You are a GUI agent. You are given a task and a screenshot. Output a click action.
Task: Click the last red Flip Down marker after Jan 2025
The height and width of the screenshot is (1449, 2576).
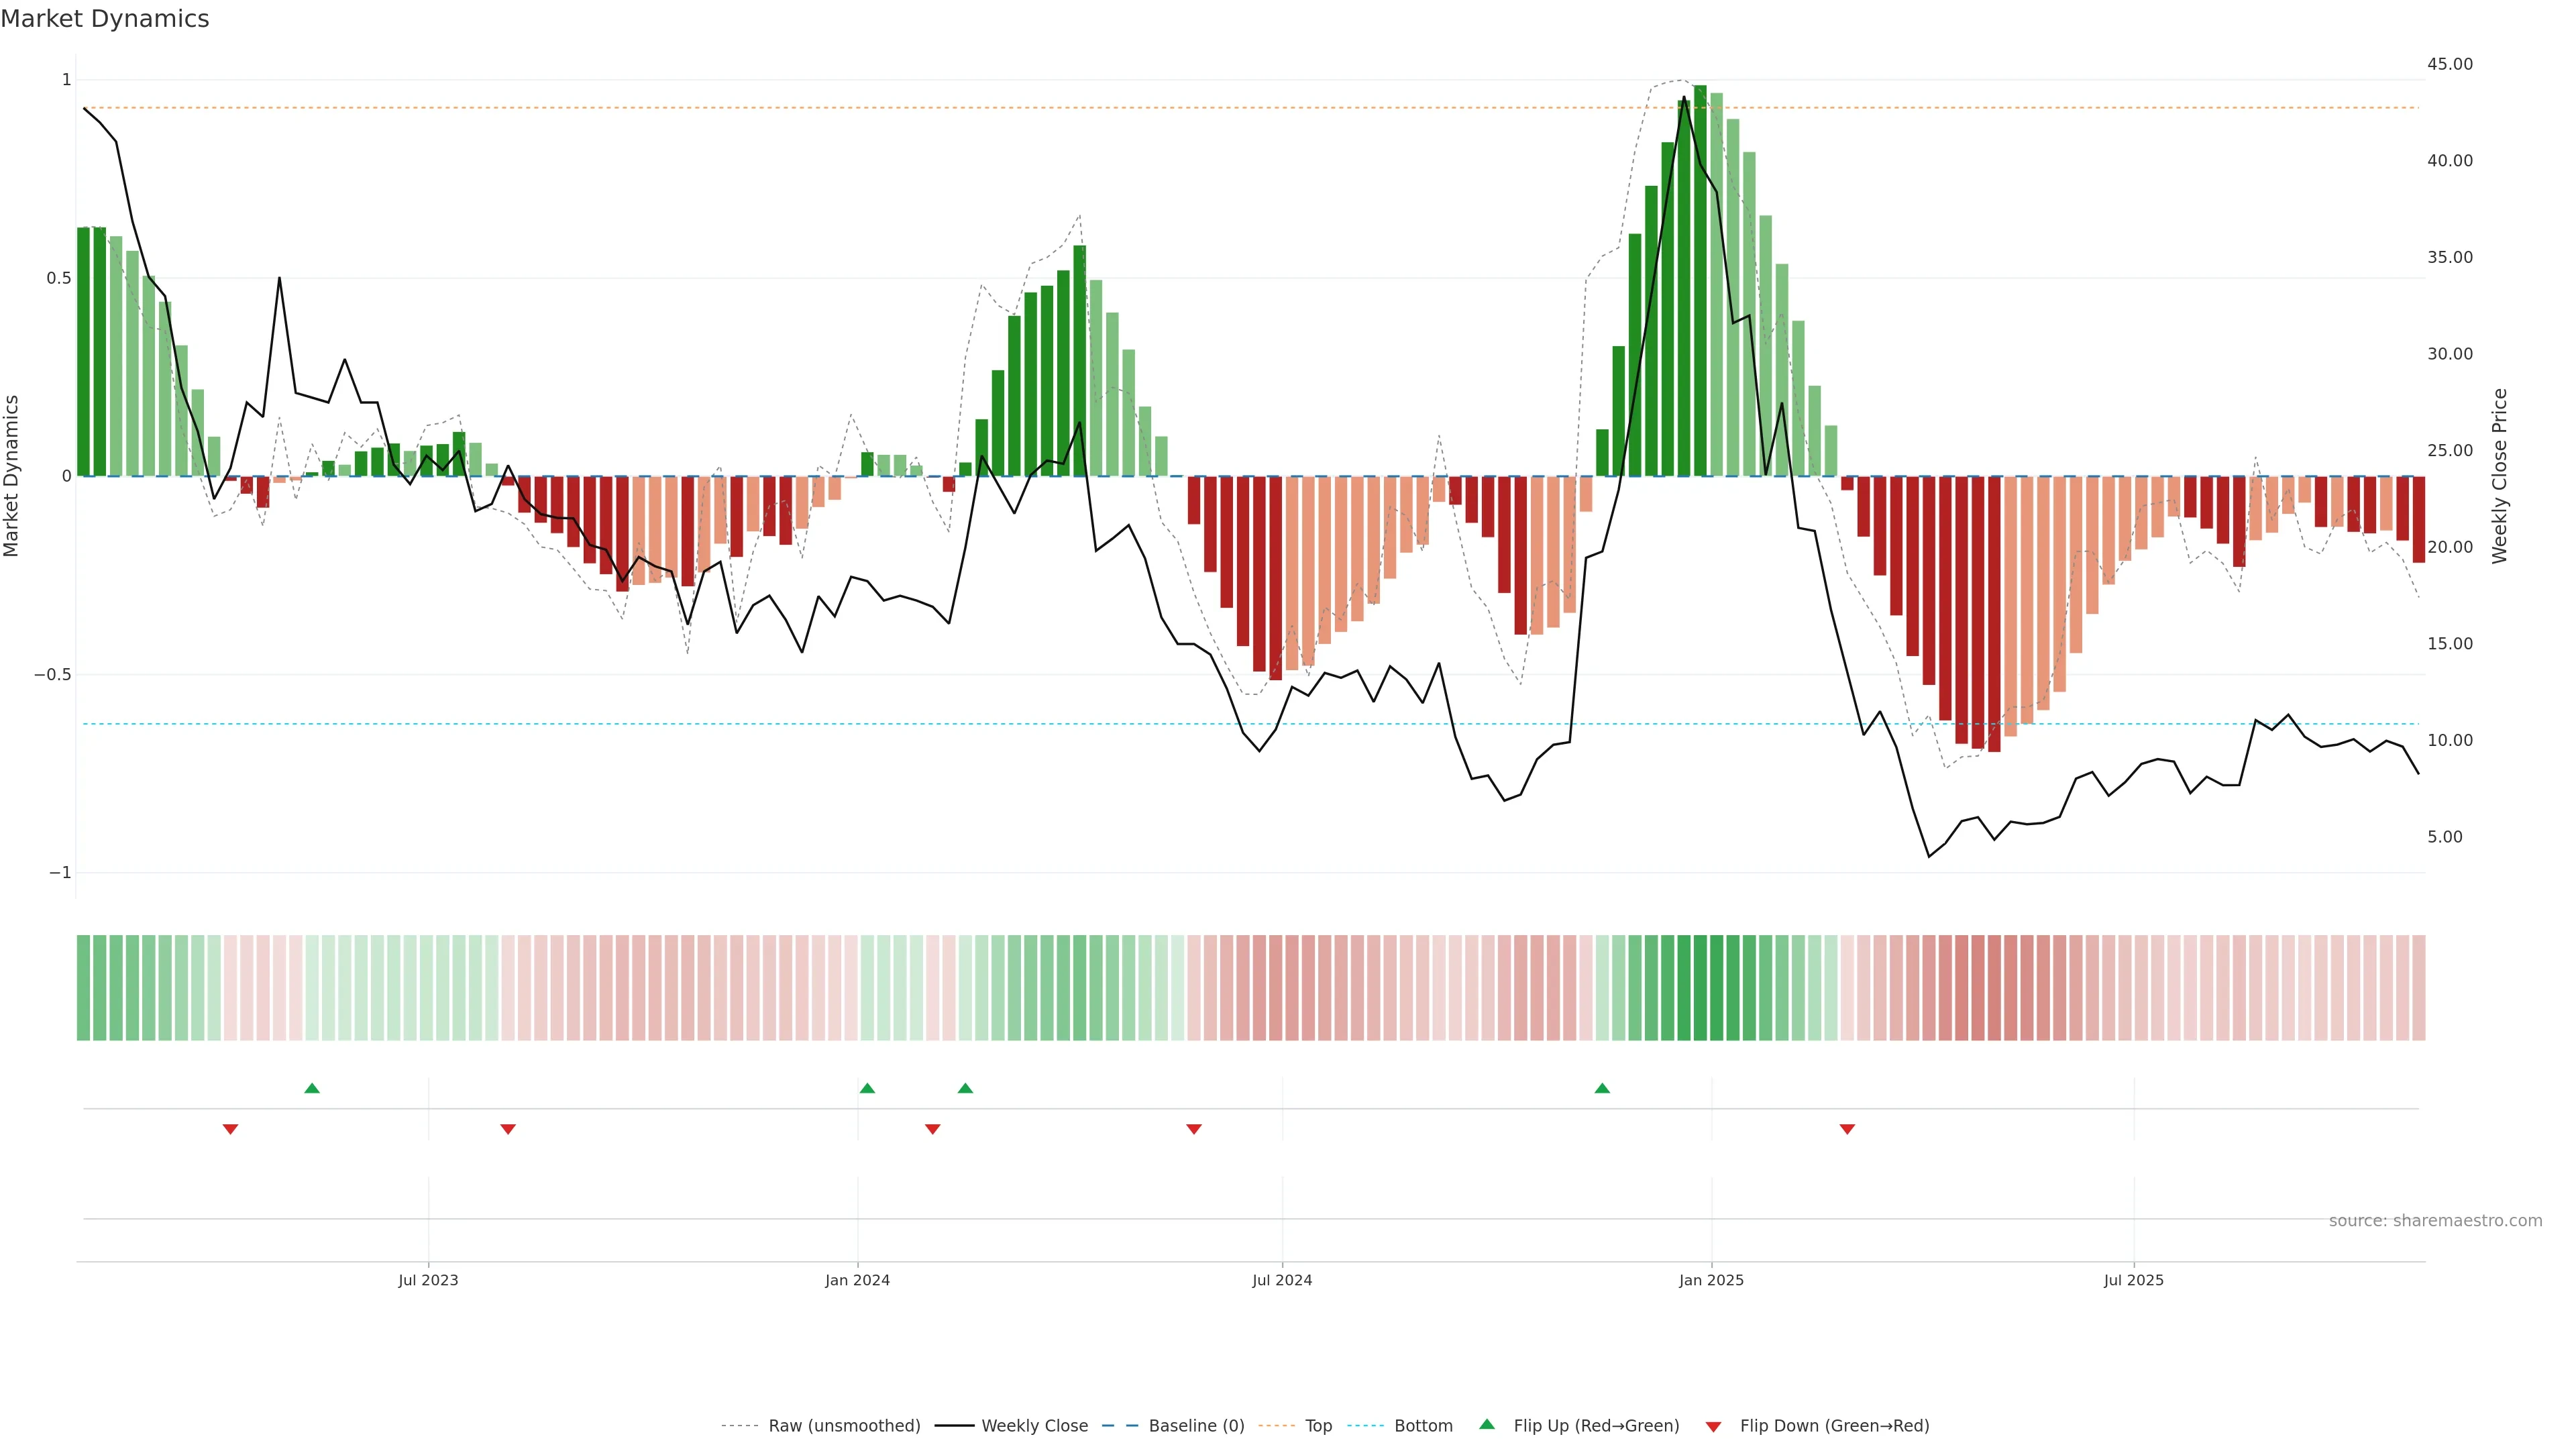point(1847,1129)
